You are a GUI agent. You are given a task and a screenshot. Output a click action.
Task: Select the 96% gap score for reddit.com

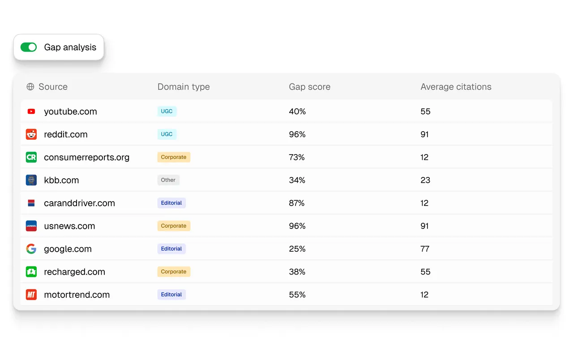point(297,134)
